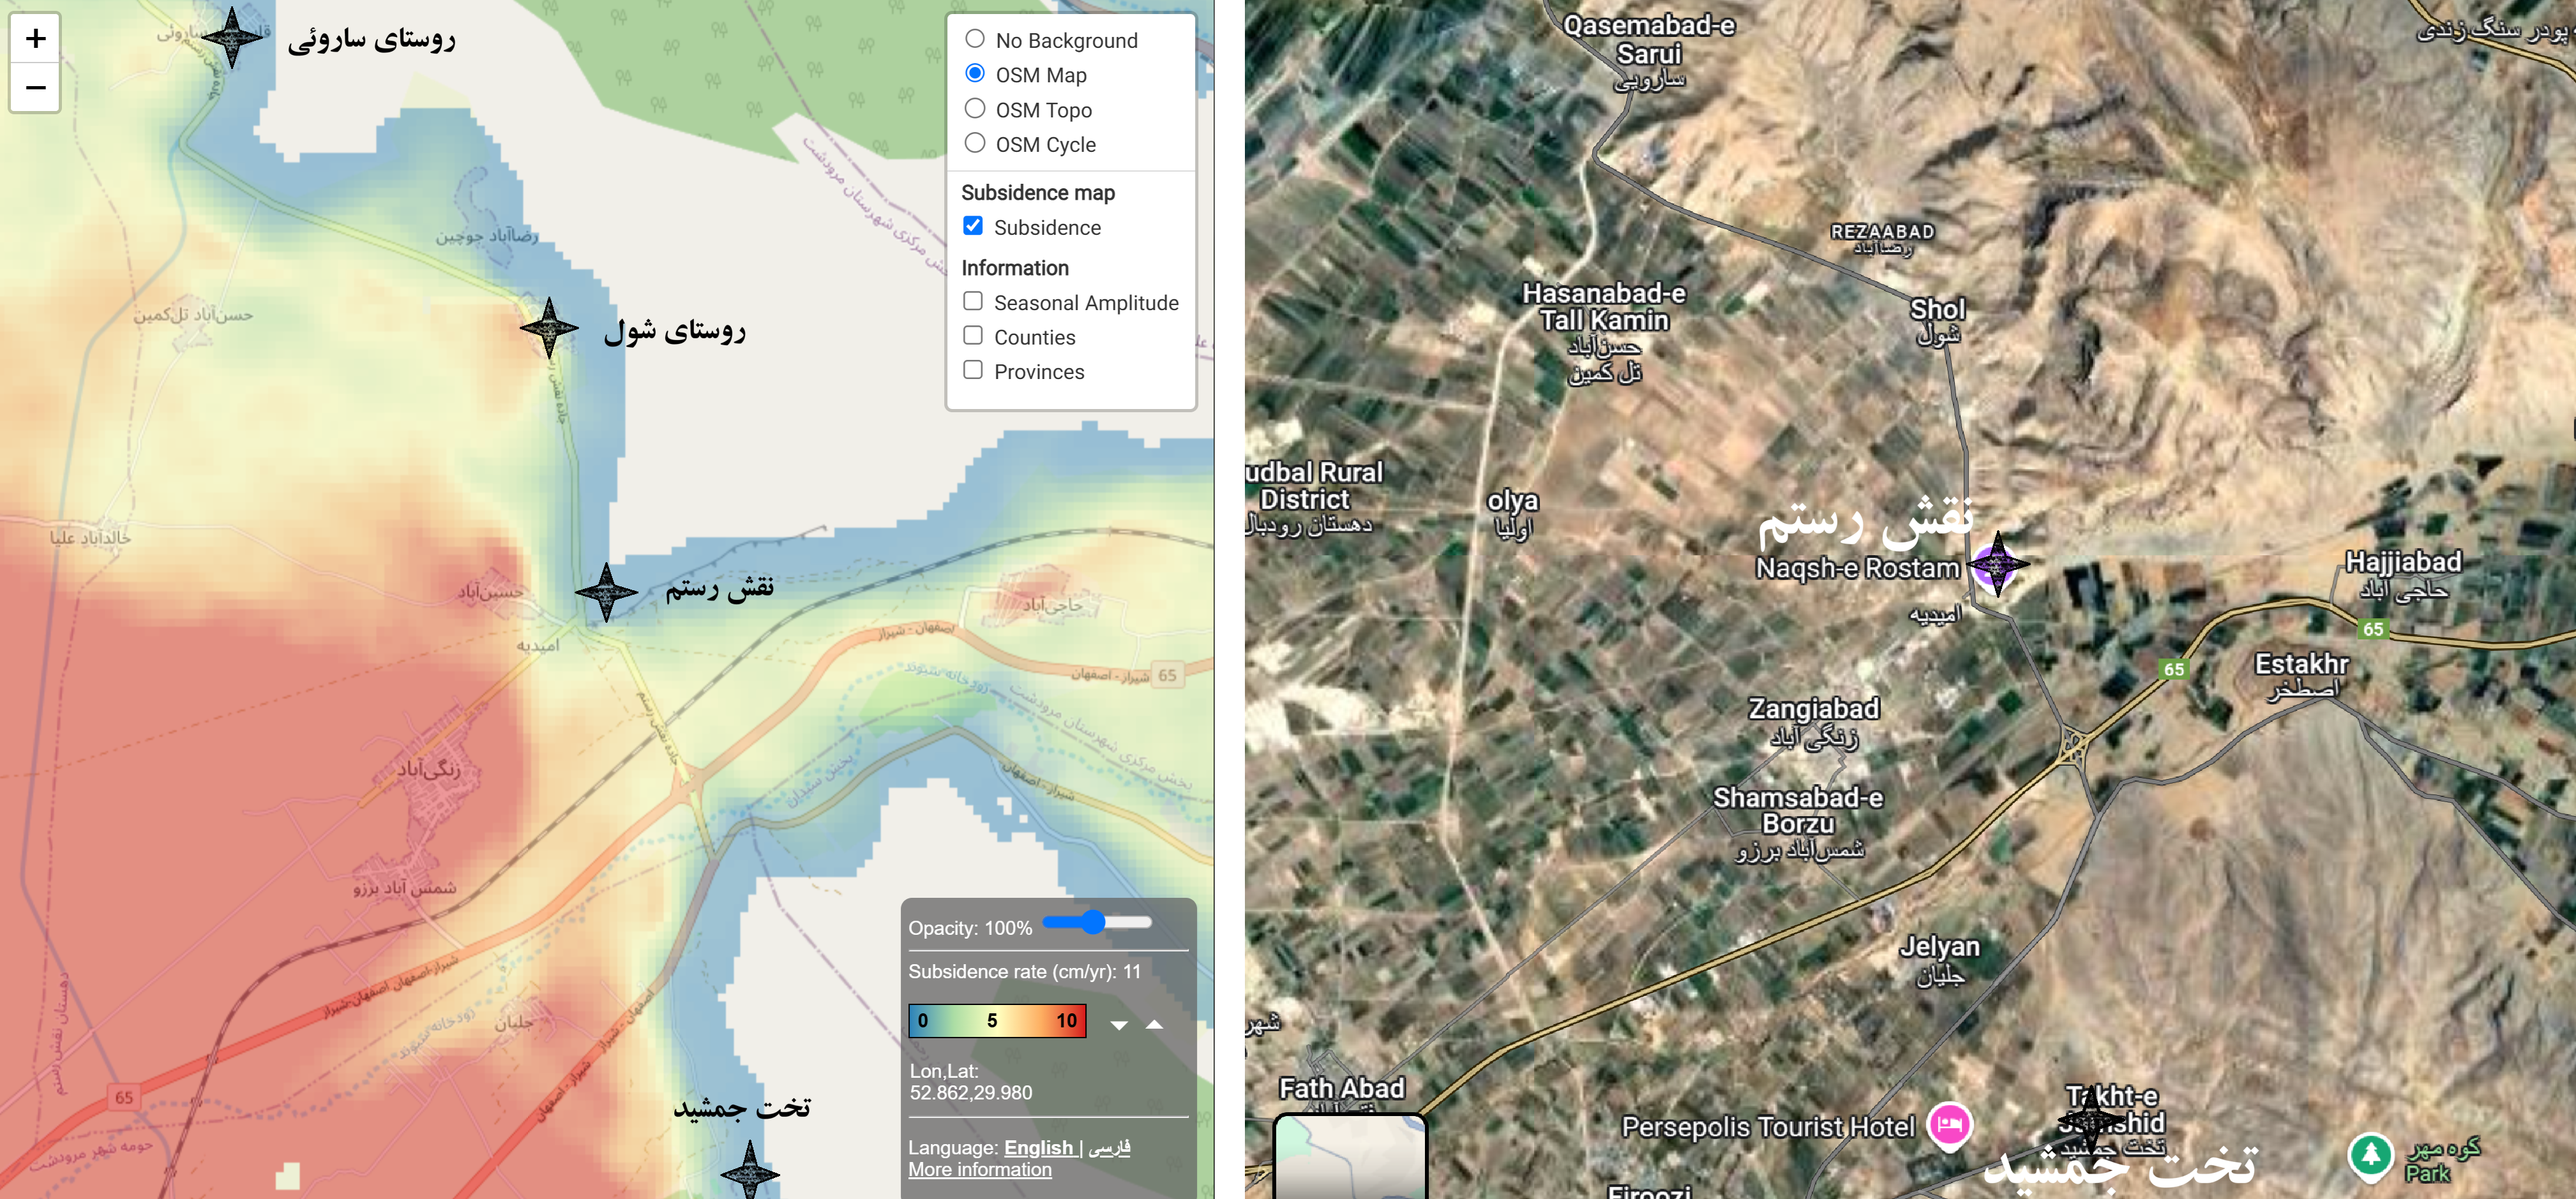Select the OSM Cycle background
The width and height of the screenshot is (2576, 1199).
click(975, 143)
